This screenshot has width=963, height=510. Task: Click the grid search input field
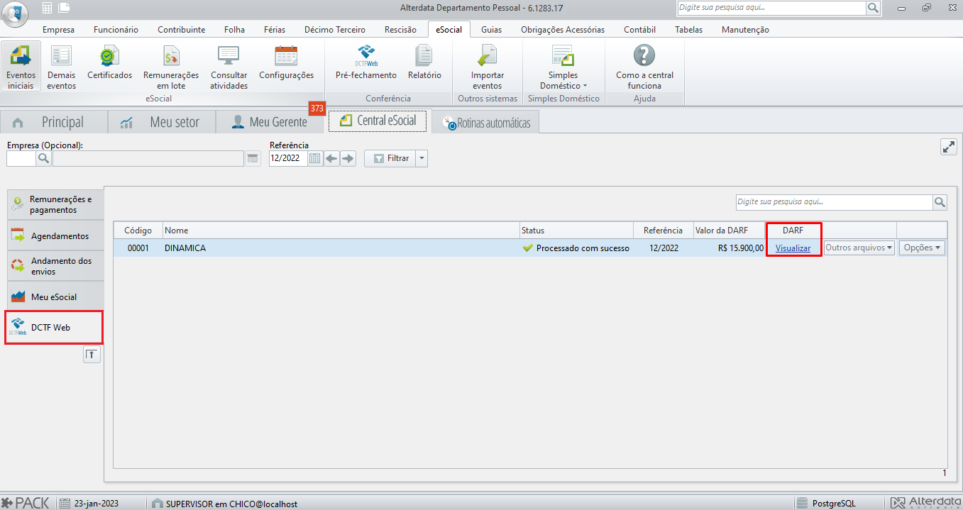coord(834,203)
